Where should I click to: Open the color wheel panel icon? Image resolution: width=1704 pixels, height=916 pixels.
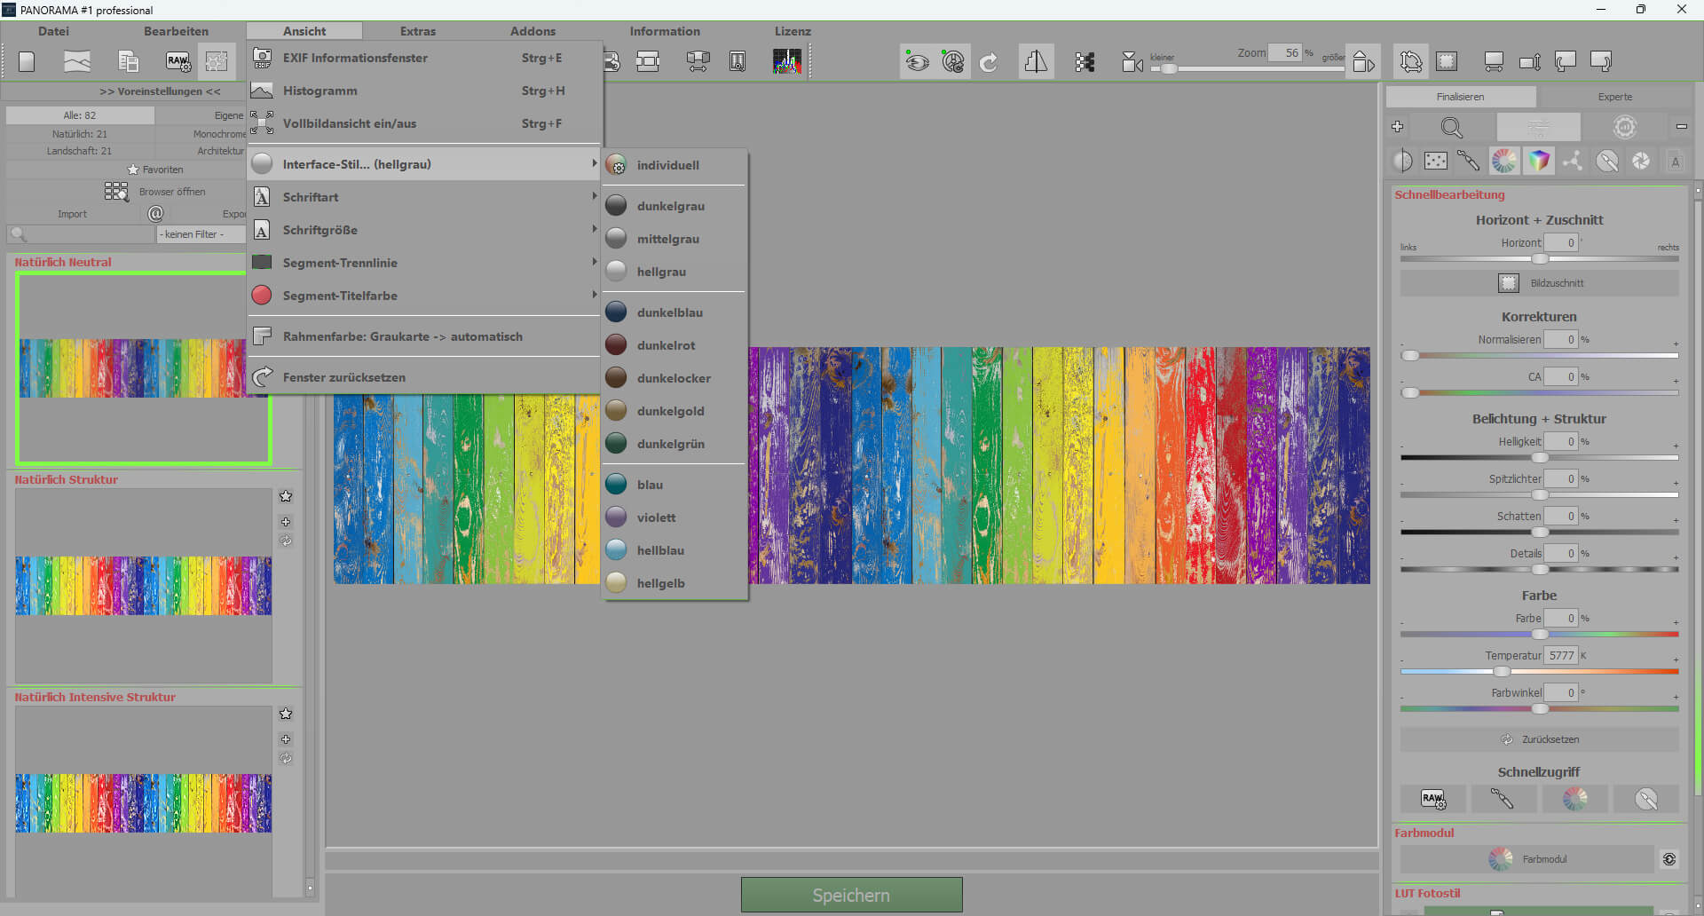coord(1504,161)
